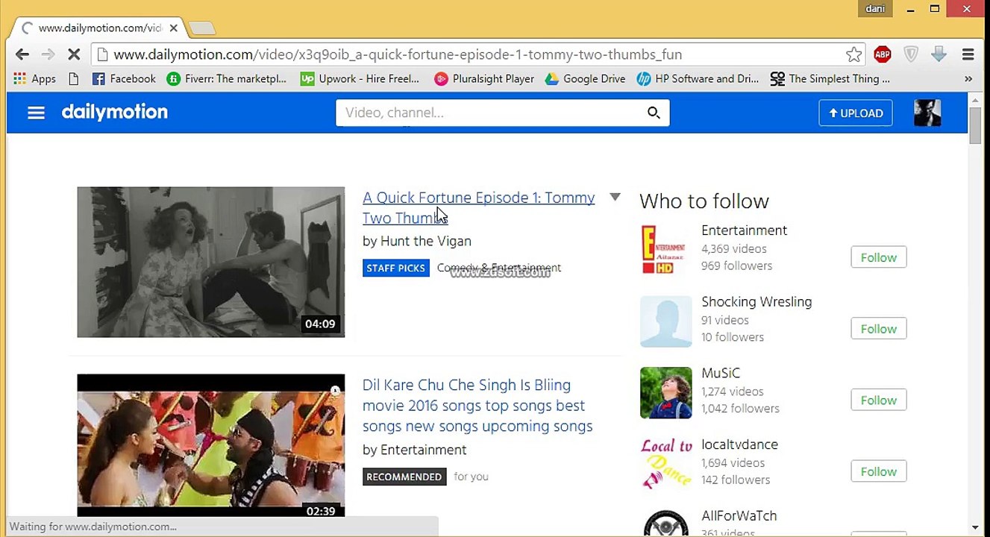Open the Adblock Plus extension

tap(883, 54)
